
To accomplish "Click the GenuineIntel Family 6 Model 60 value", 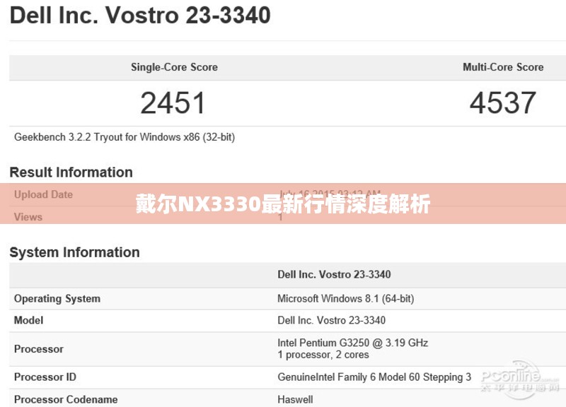I will click(x=374, y=377).
